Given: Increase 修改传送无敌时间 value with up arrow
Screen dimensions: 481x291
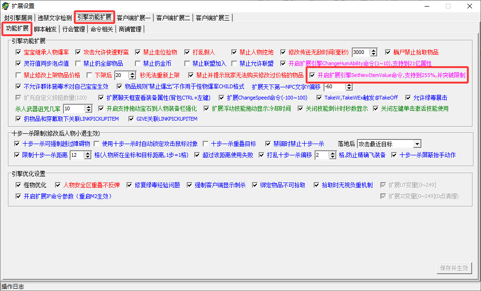Looking at the screenshot, I should (x=373, y=50).
